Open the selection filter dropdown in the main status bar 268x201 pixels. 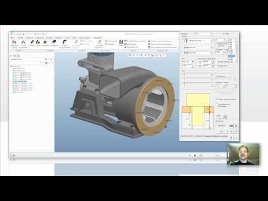219,155
